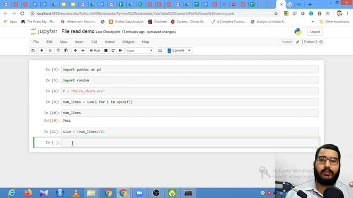This screenshot has width=353, height=198.
Task: Restart the kernel circular arrow icon
Action: click(x=113, y=51)
